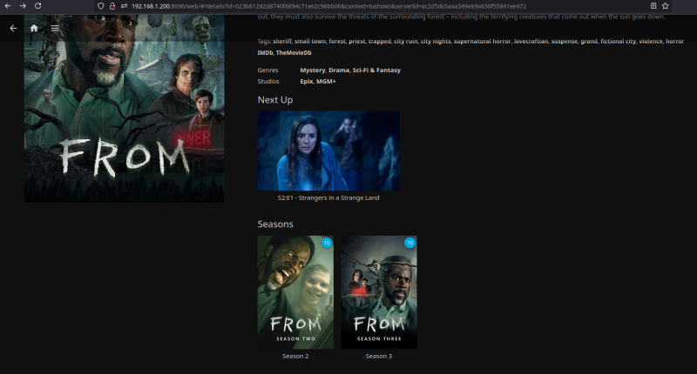The height and width of the screenshot is (374, 697).
Task: Click the insecure connection lock icon
Action: point(112,6)
